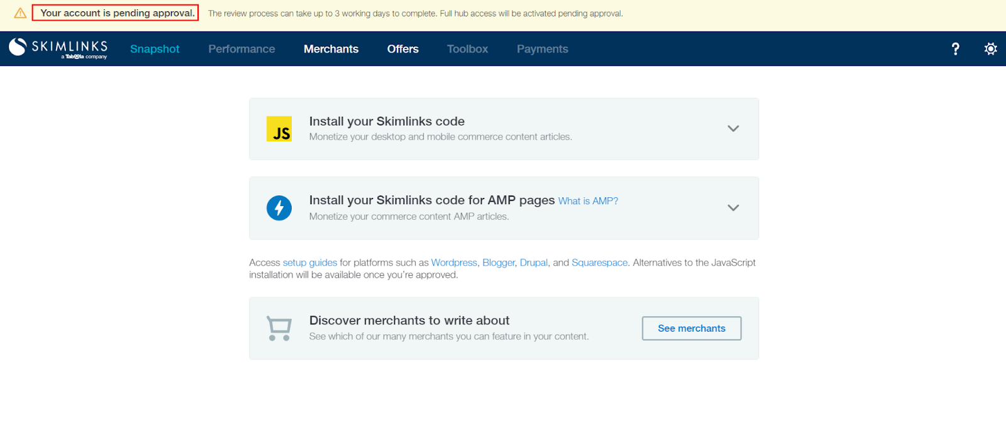Screen dimensions: 1006x426
Task: Open the What is AMP? link
Action: [588, 201]
